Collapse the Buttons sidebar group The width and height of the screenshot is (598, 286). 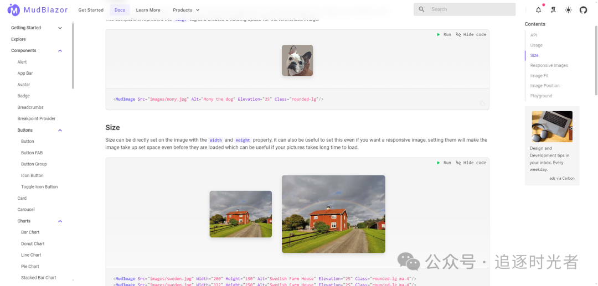pos(40,130)
